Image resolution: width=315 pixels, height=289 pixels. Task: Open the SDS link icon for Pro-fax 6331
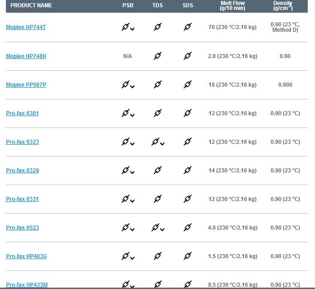[x=188, y=199]
